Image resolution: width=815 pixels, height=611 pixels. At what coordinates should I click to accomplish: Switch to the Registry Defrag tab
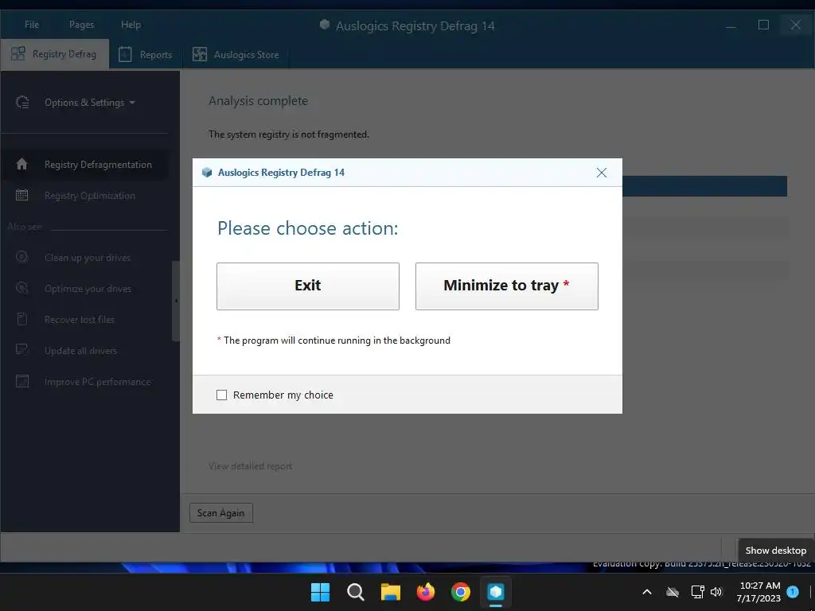(x=55, y=54)
